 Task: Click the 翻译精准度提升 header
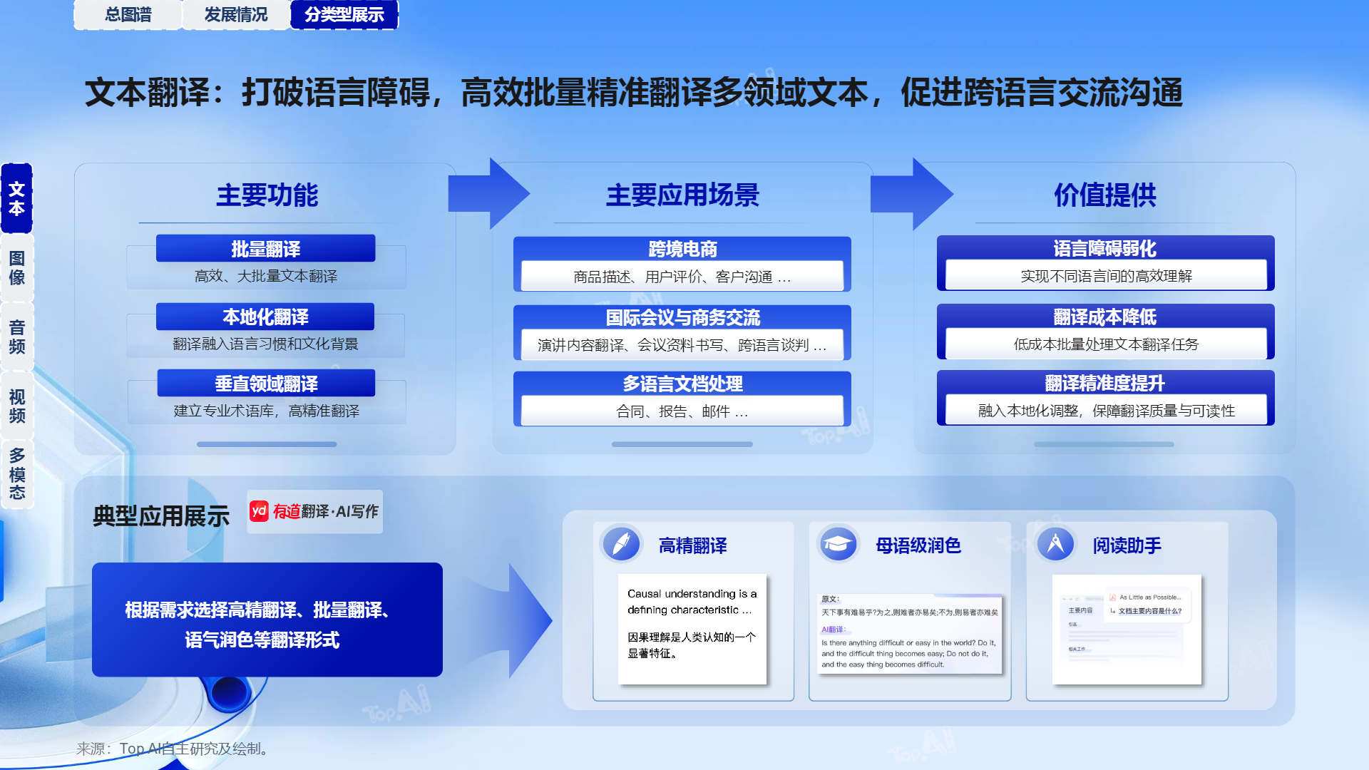(1104, 383)
